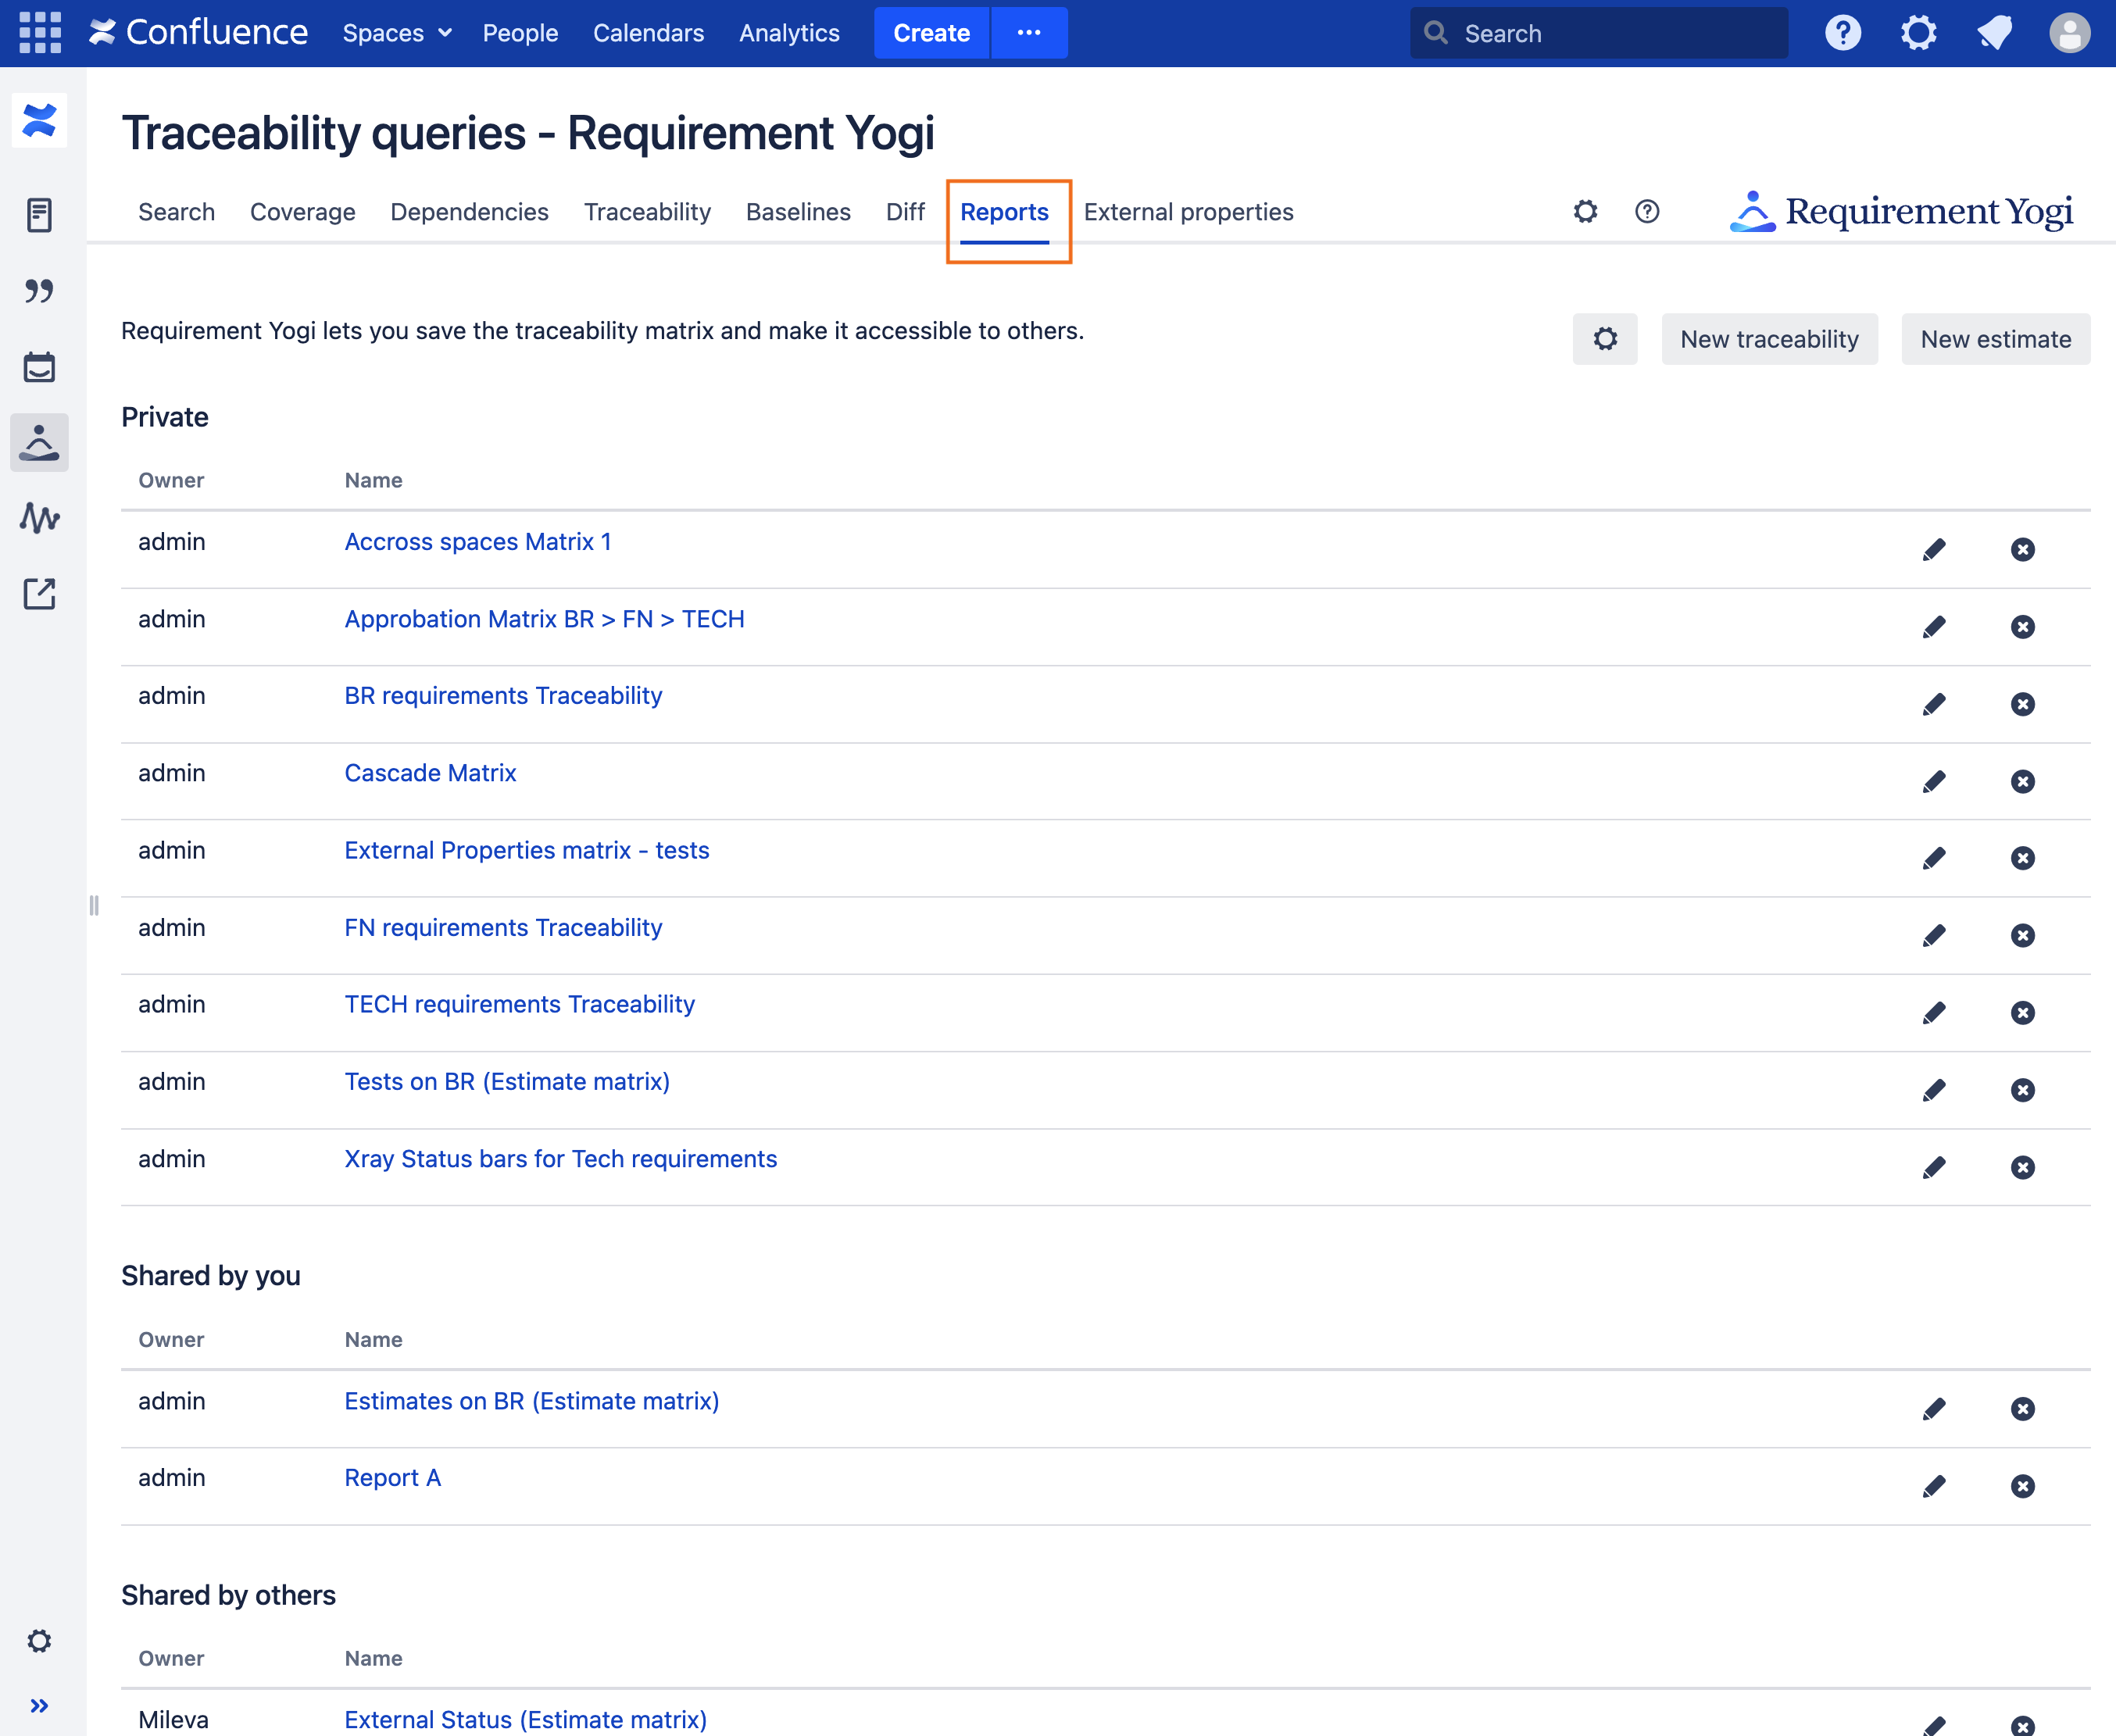Expand the Spaces dropdown menu
The width and height of the screenshot is (2116, 1736).
(397, 33)
